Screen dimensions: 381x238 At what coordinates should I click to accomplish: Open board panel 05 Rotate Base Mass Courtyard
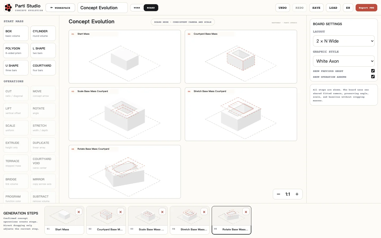click(x=125, y=172)
